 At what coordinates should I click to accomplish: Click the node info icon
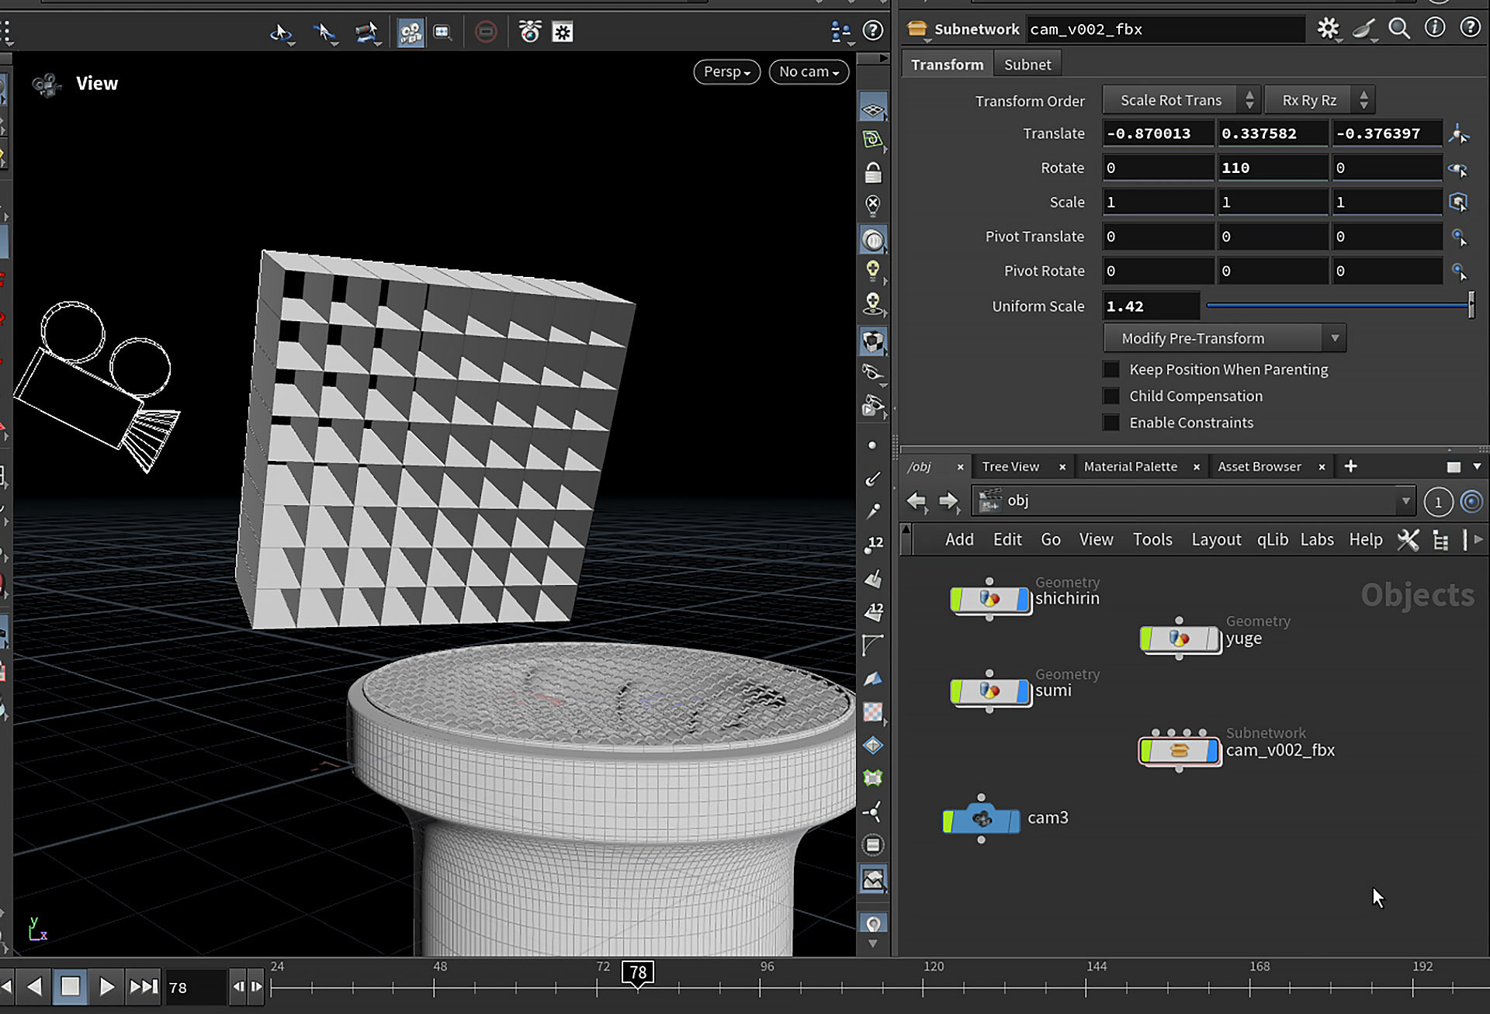click(x=1434, y=29)
